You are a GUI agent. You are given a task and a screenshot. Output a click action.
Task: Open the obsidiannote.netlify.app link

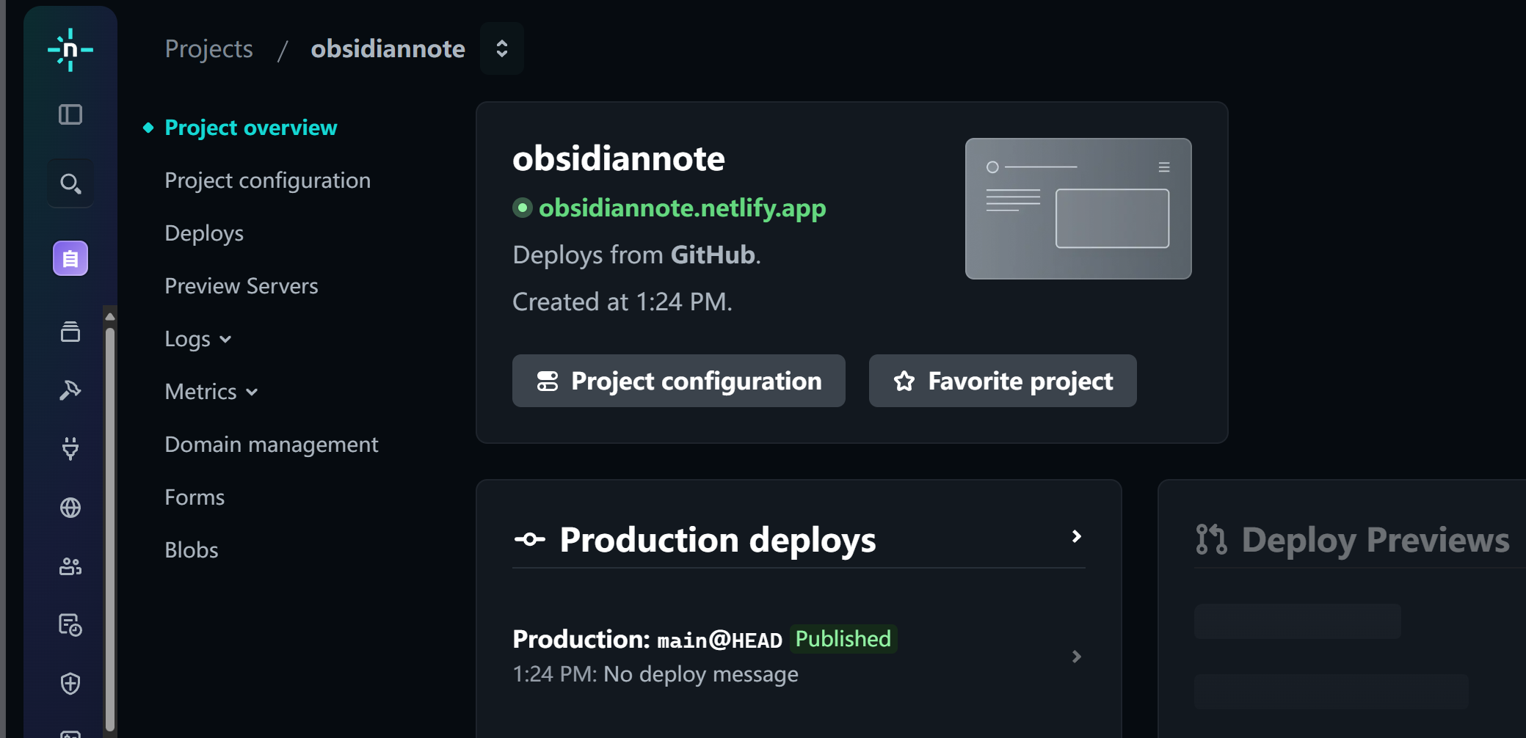[682, 208]
